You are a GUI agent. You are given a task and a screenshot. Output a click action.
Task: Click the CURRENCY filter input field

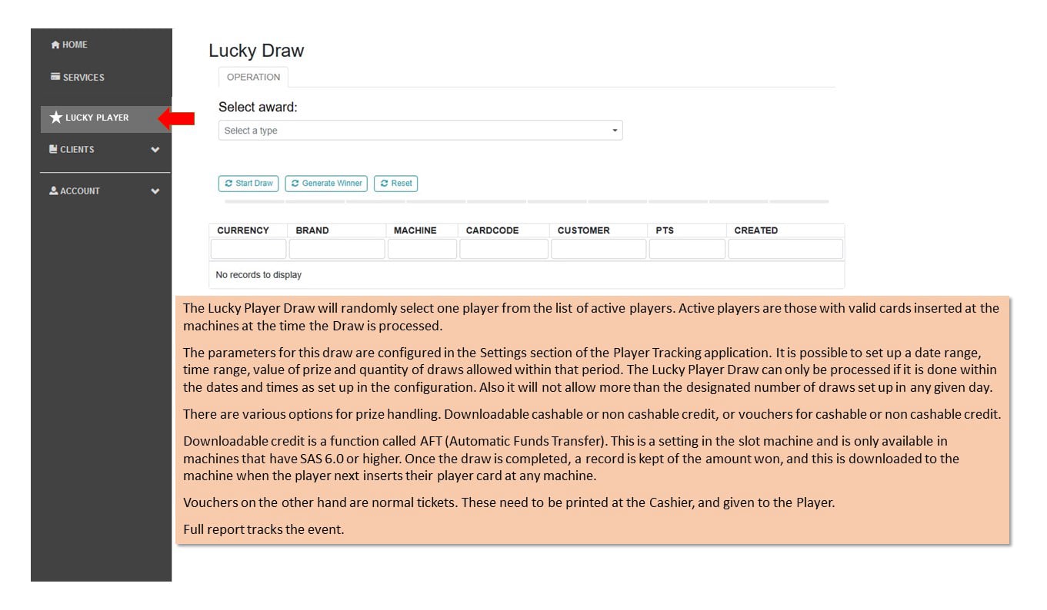(248, 249)
